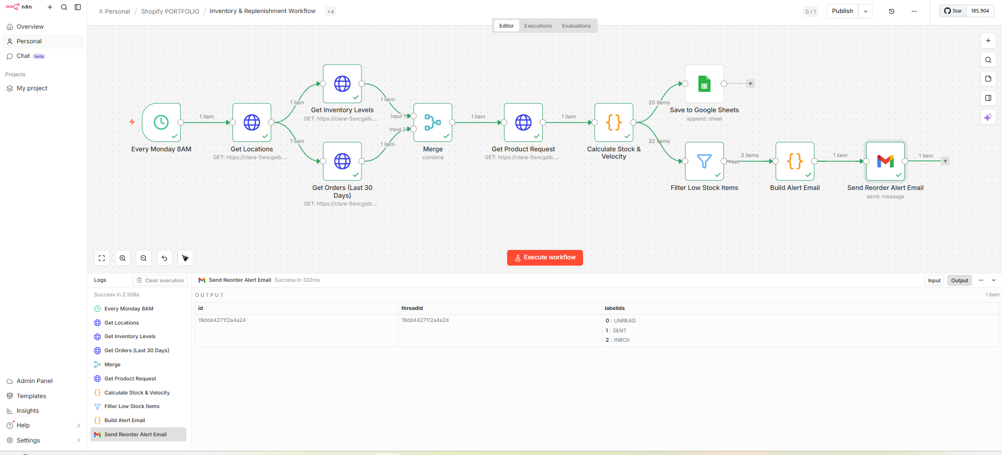Expand the +4 workflow tags

tap(330, 11)
